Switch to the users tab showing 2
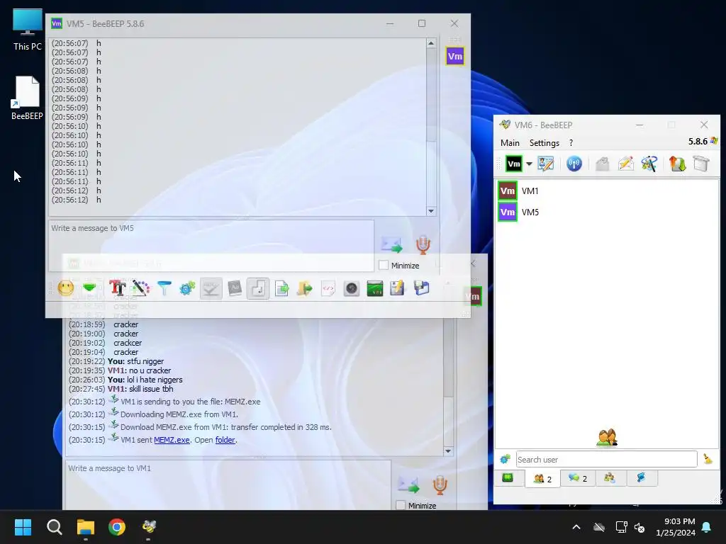This screenshot has width=726, height=544. point(542,478)
